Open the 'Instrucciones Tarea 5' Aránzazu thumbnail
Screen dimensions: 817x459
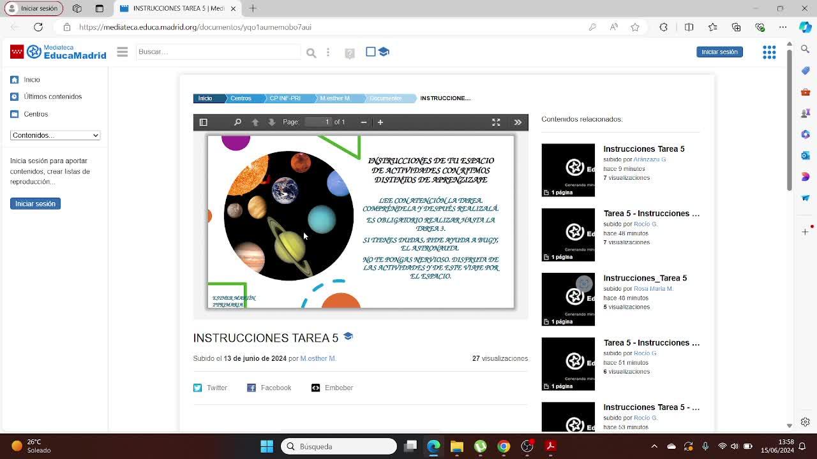[x=568, y=170]
